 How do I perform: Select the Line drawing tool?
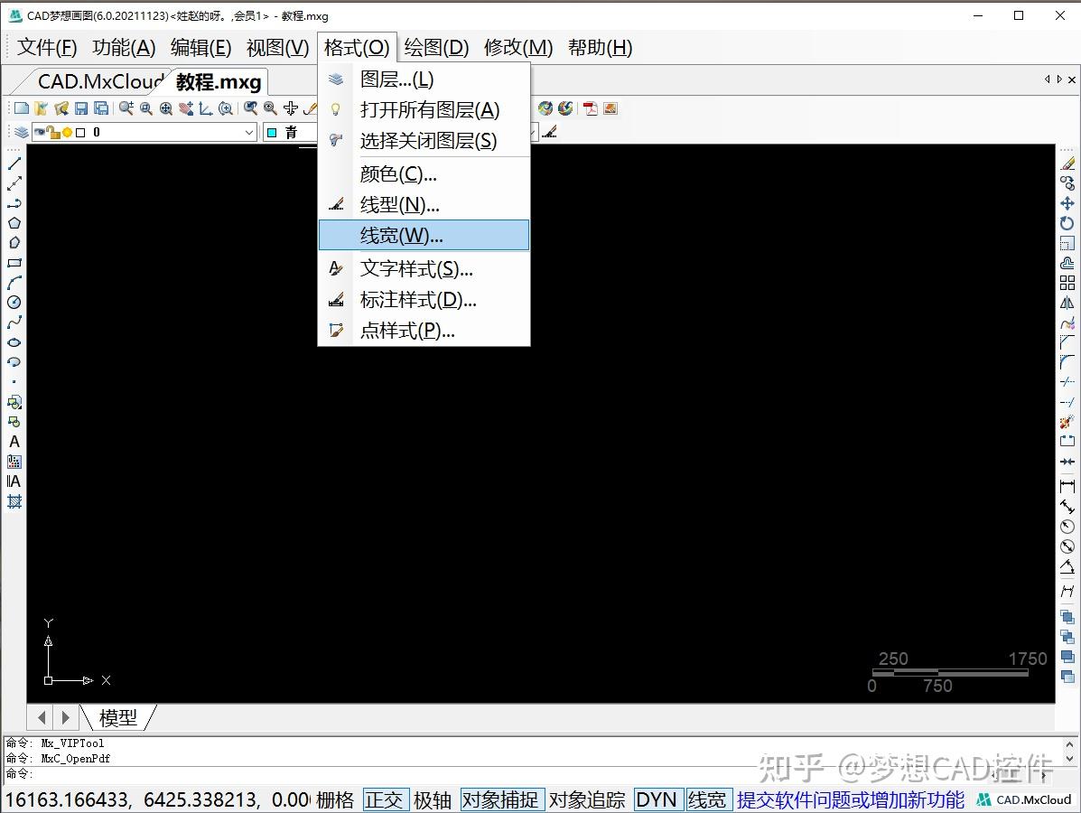tap(14, 164)
